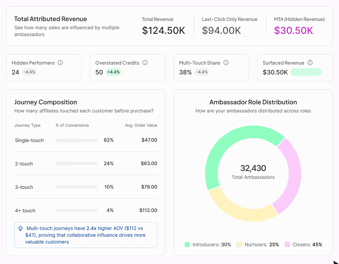This screenshot has width=339, height=264.
Task: Click the $63.00 average order value
Action: 149,163
